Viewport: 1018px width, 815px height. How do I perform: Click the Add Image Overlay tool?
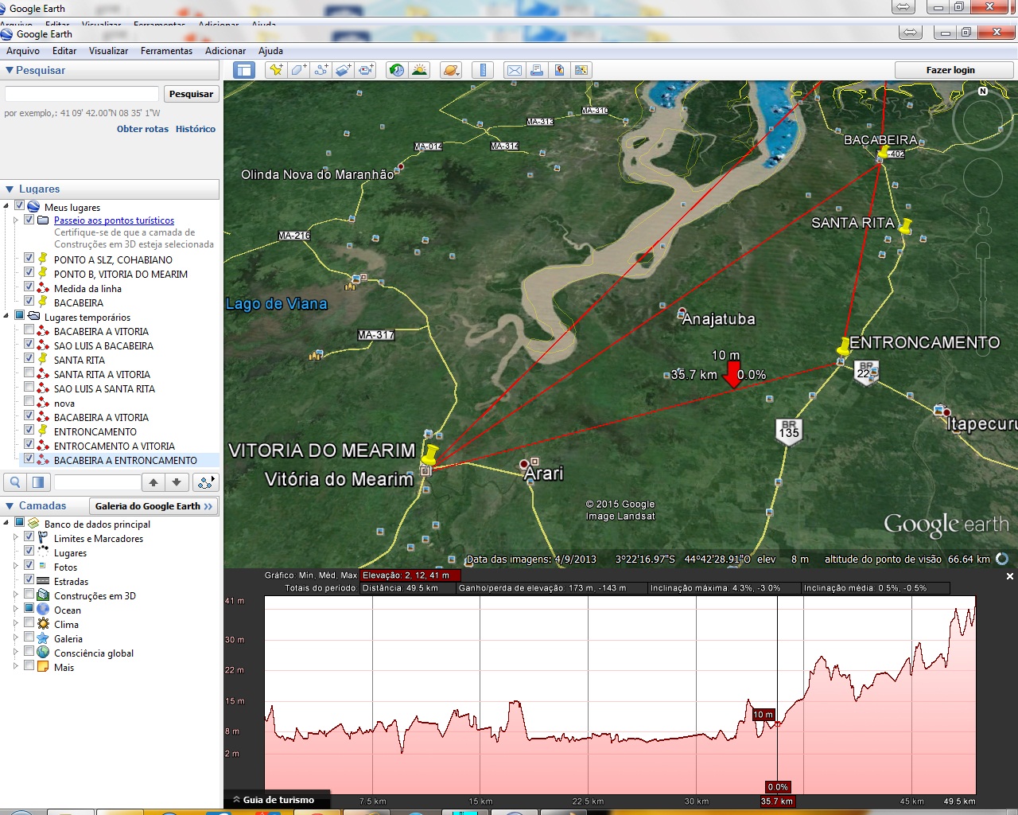(x=343, y=70)
